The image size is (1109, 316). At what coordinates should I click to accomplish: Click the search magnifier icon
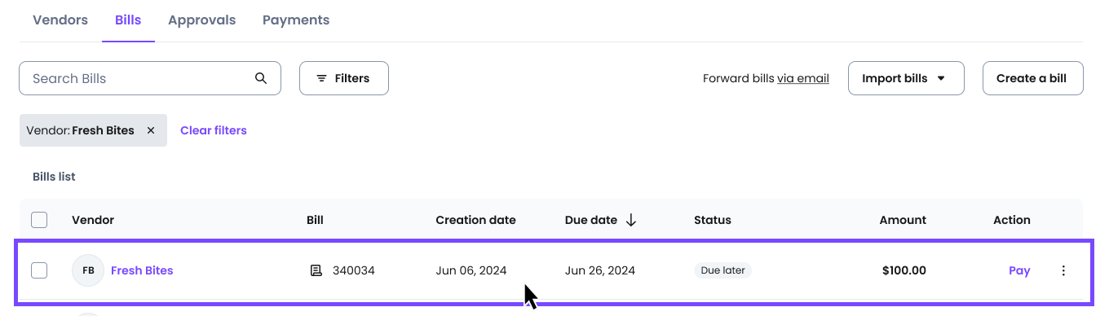[261, 78]
